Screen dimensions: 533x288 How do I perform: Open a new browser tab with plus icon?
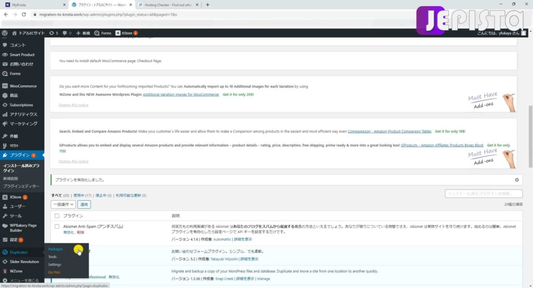coord(207,5)
